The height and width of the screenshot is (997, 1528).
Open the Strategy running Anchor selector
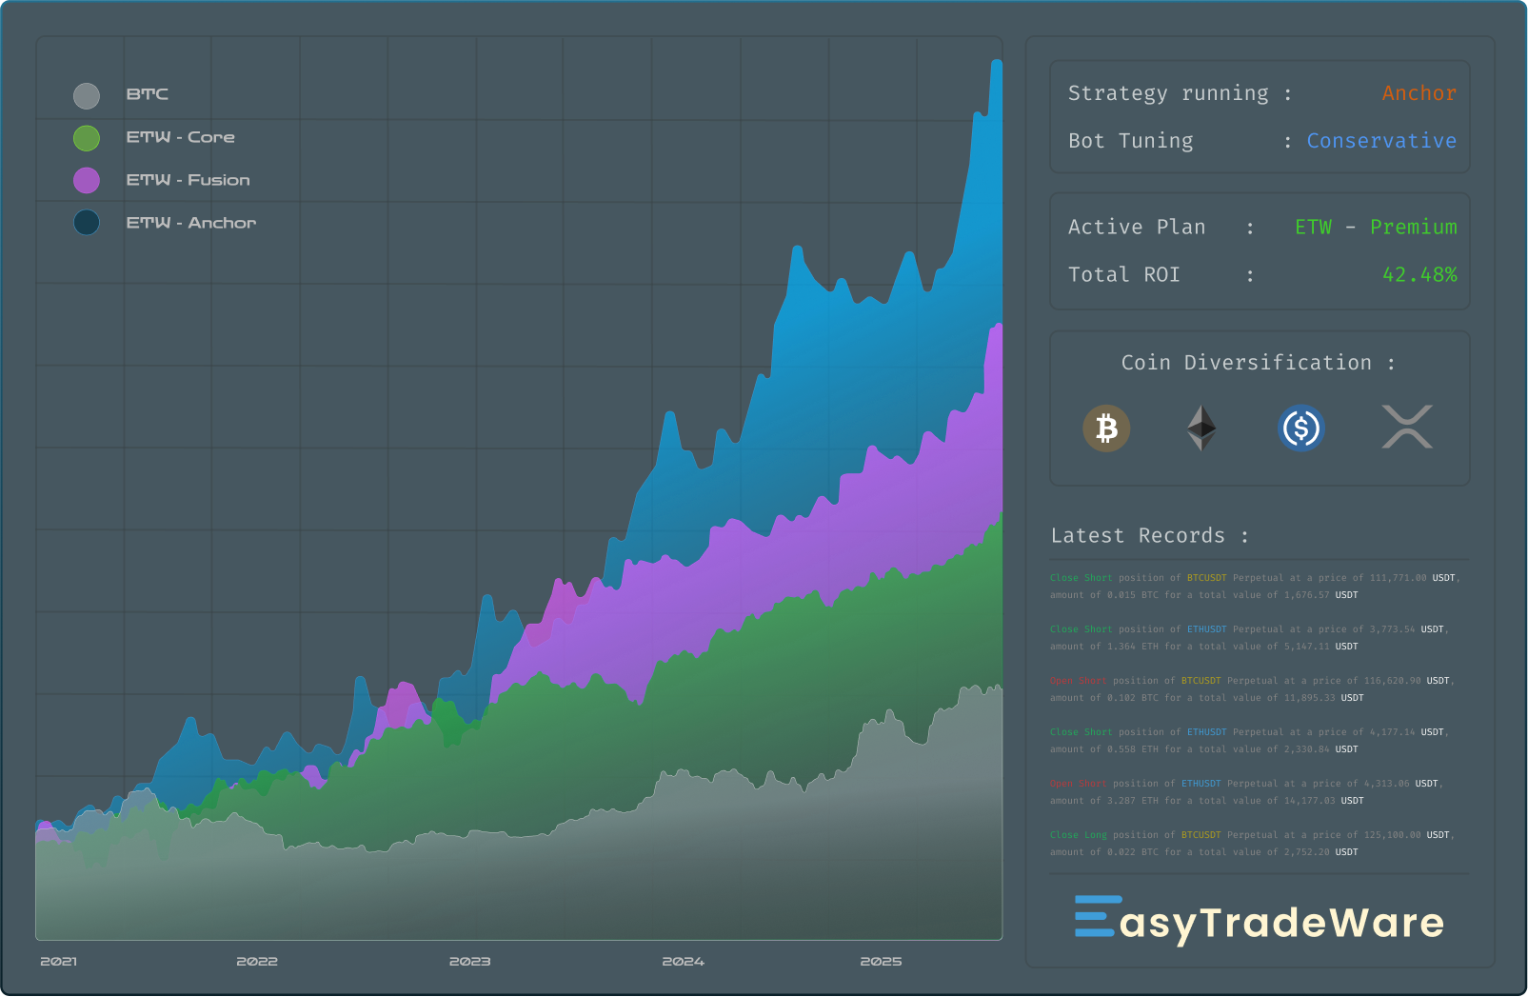[x=1419, y=92]
